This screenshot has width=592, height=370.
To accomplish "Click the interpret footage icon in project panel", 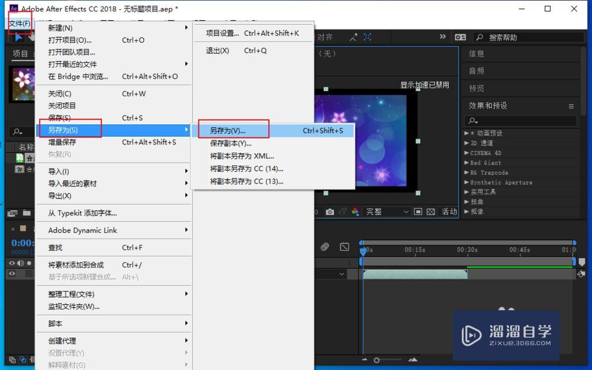I will [12, 213].
